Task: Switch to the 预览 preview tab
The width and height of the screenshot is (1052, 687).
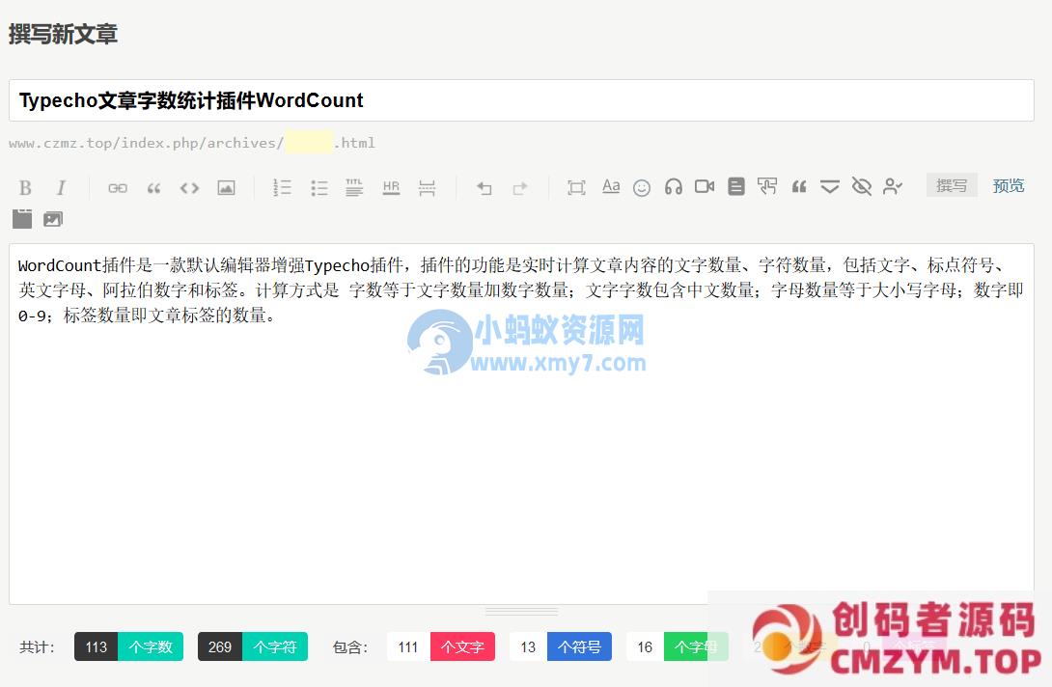Action: pos(1009,185)
